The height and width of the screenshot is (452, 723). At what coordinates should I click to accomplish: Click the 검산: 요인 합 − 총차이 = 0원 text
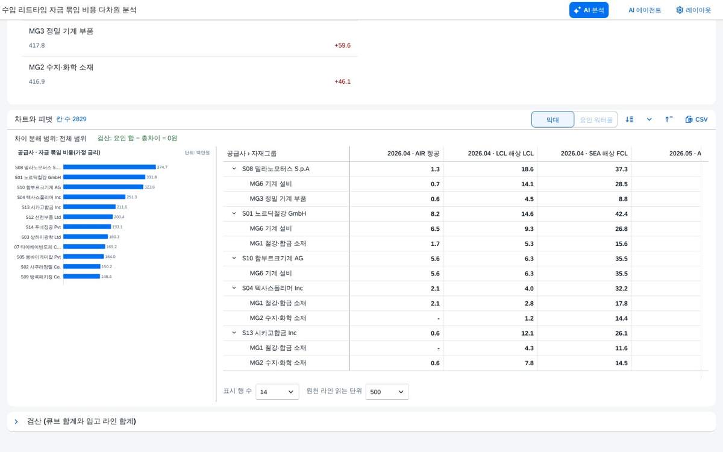click(x=137, y=138)
